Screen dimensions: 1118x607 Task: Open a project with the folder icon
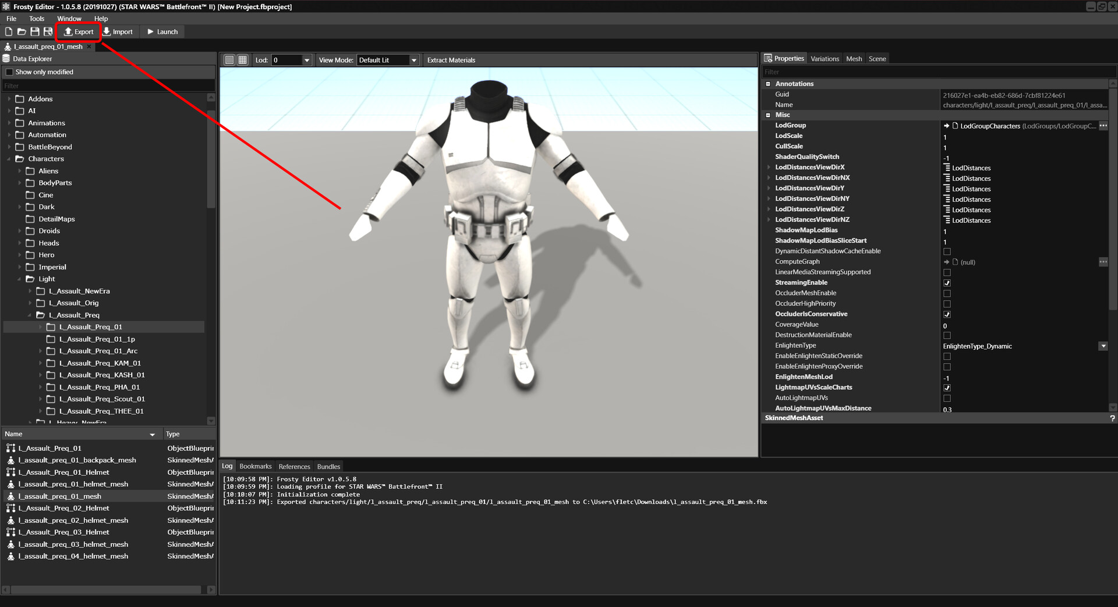pos(22,31)
